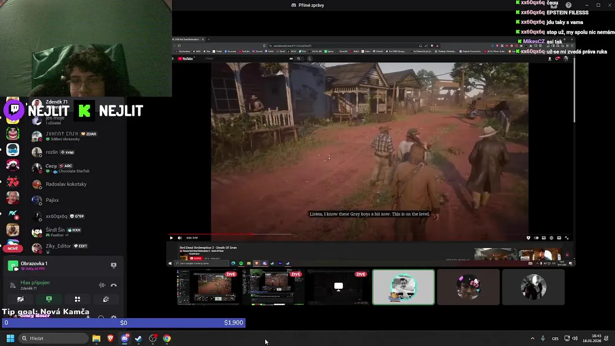Click the Hledat taskbar search box

click(52, 338)
